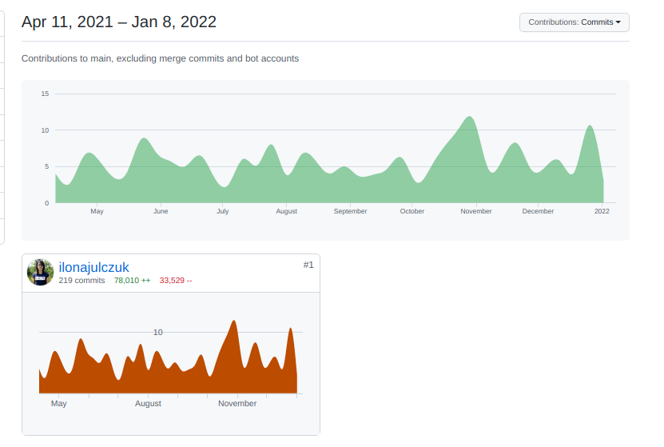Click the 219 commits link
This screenshot has width=664, height=447.
click(82, 281)
